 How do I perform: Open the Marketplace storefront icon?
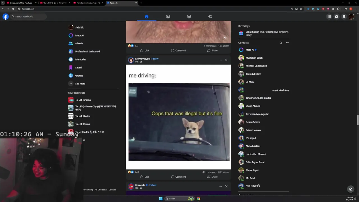point(189,17)
